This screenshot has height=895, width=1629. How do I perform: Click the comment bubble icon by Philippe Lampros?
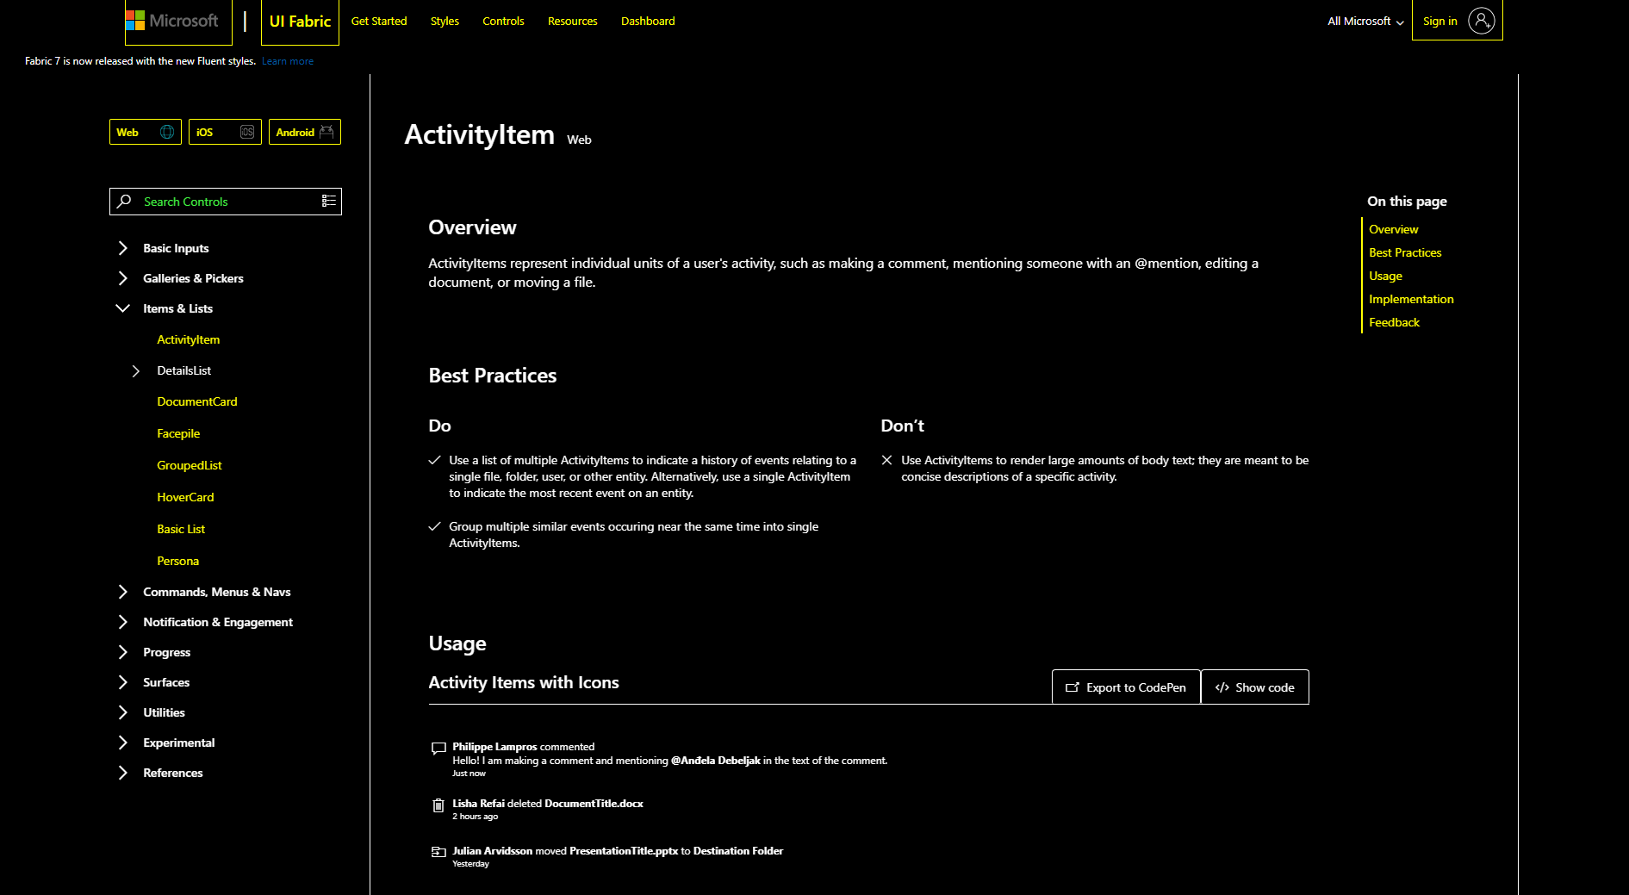438,749
